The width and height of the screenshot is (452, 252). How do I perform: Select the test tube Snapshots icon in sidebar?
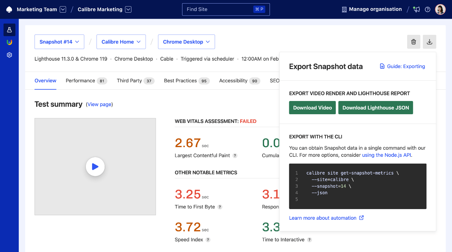(9, 30)
